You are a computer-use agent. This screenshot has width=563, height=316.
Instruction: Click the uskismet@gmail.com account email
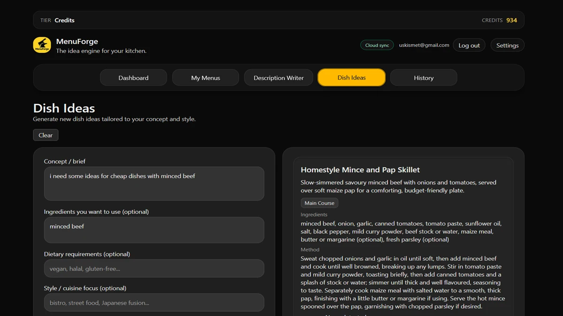[424, 45]
